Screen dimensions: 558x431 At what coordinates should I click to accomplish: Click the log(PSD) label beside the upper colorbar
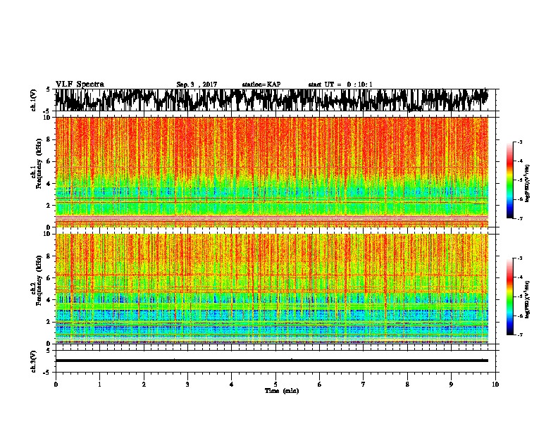(x=527, y=184)
